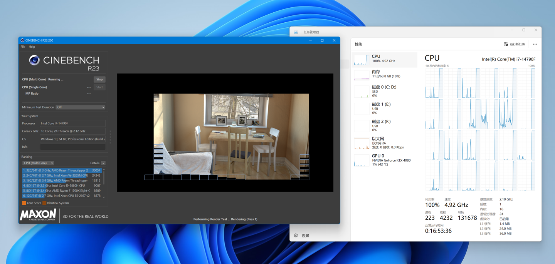Select GPU 0 NVIDIA GeForce RTX 4080
555x264 pixels.
tap(385, 160)
